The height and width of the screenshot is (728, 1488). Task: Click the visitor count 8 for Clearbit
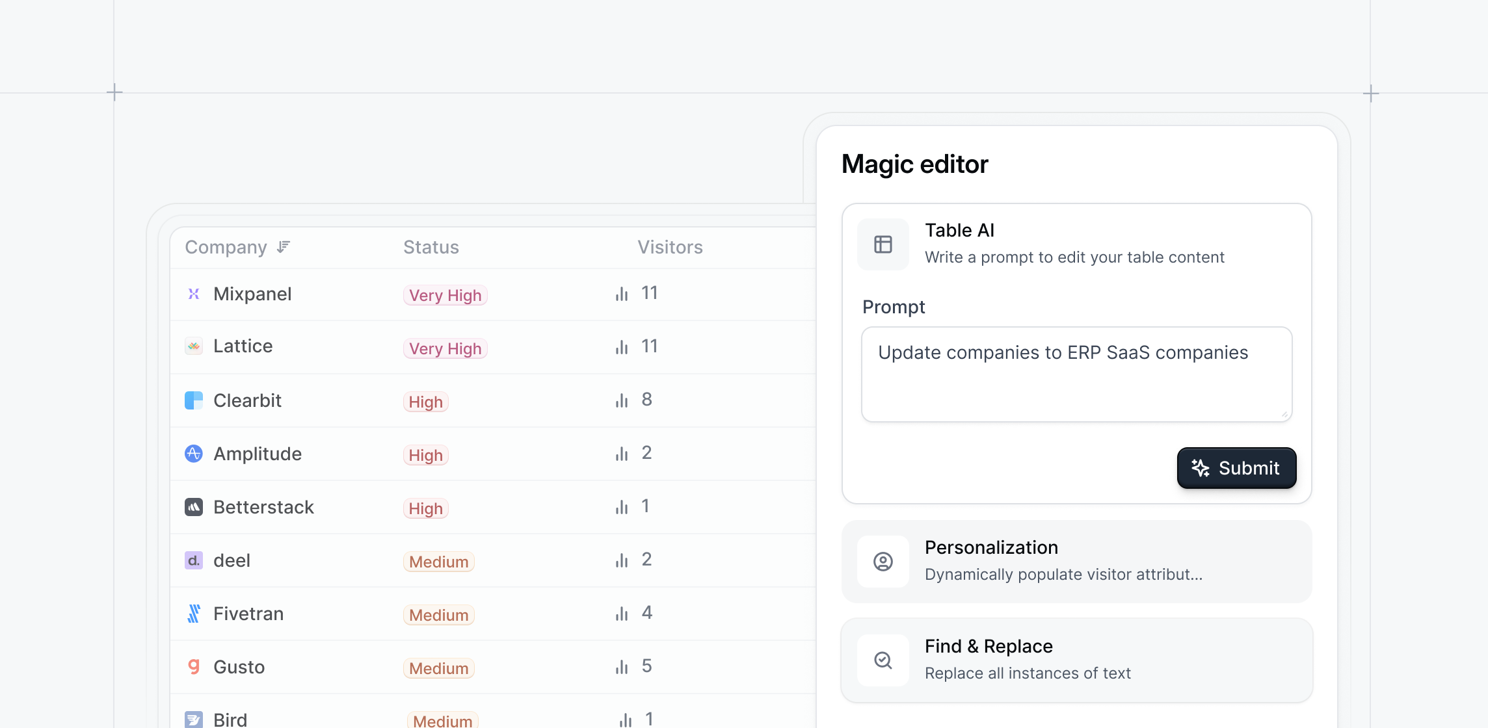646,399
